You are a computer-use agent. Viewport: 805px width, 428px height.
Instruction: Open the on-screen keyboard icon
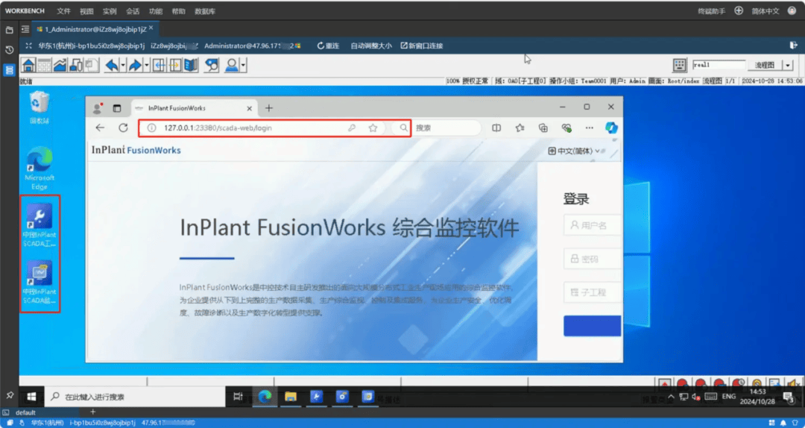(679, 66)
